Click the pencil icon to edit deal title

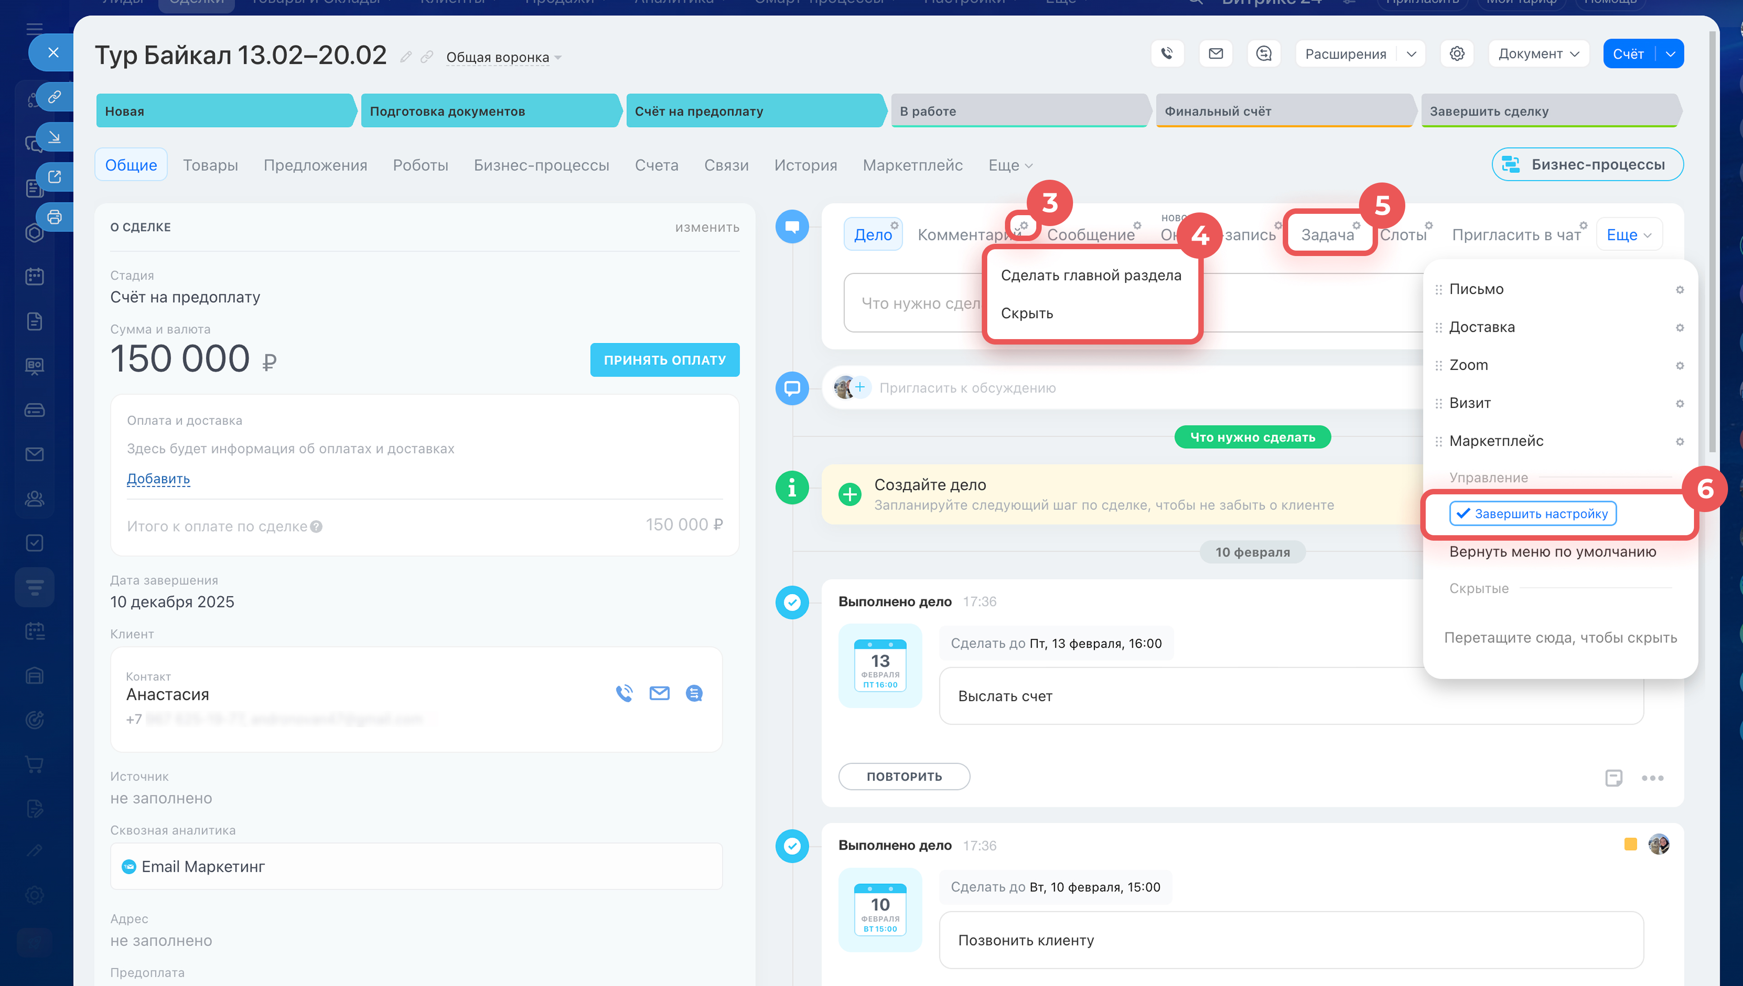pos(405,57)
